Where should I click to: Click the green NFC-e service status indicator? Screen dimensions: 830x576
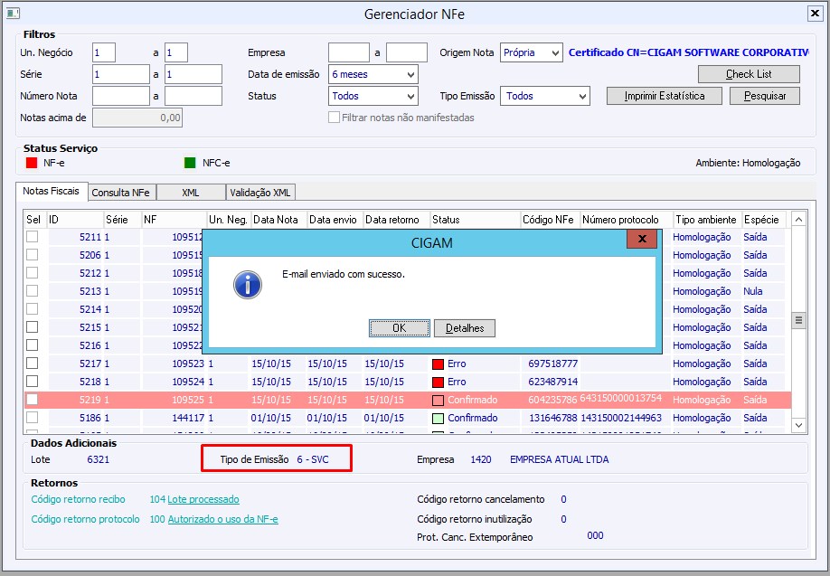tap(190, 163)
